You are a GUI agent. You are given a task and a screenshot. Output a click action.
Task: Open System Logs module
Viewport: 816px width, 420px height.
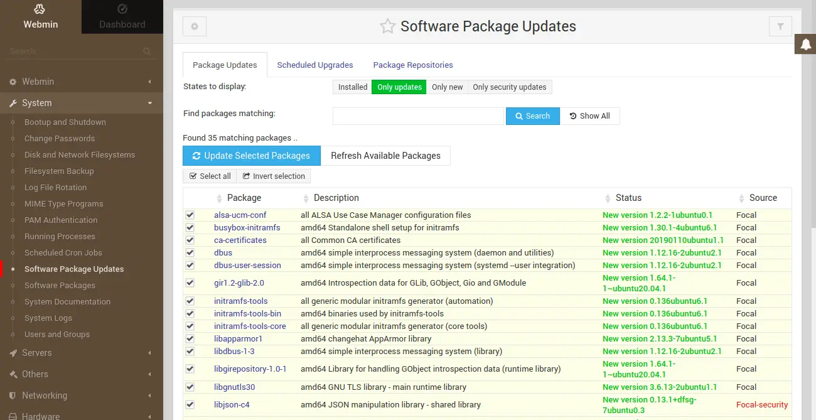coord(48,318)
